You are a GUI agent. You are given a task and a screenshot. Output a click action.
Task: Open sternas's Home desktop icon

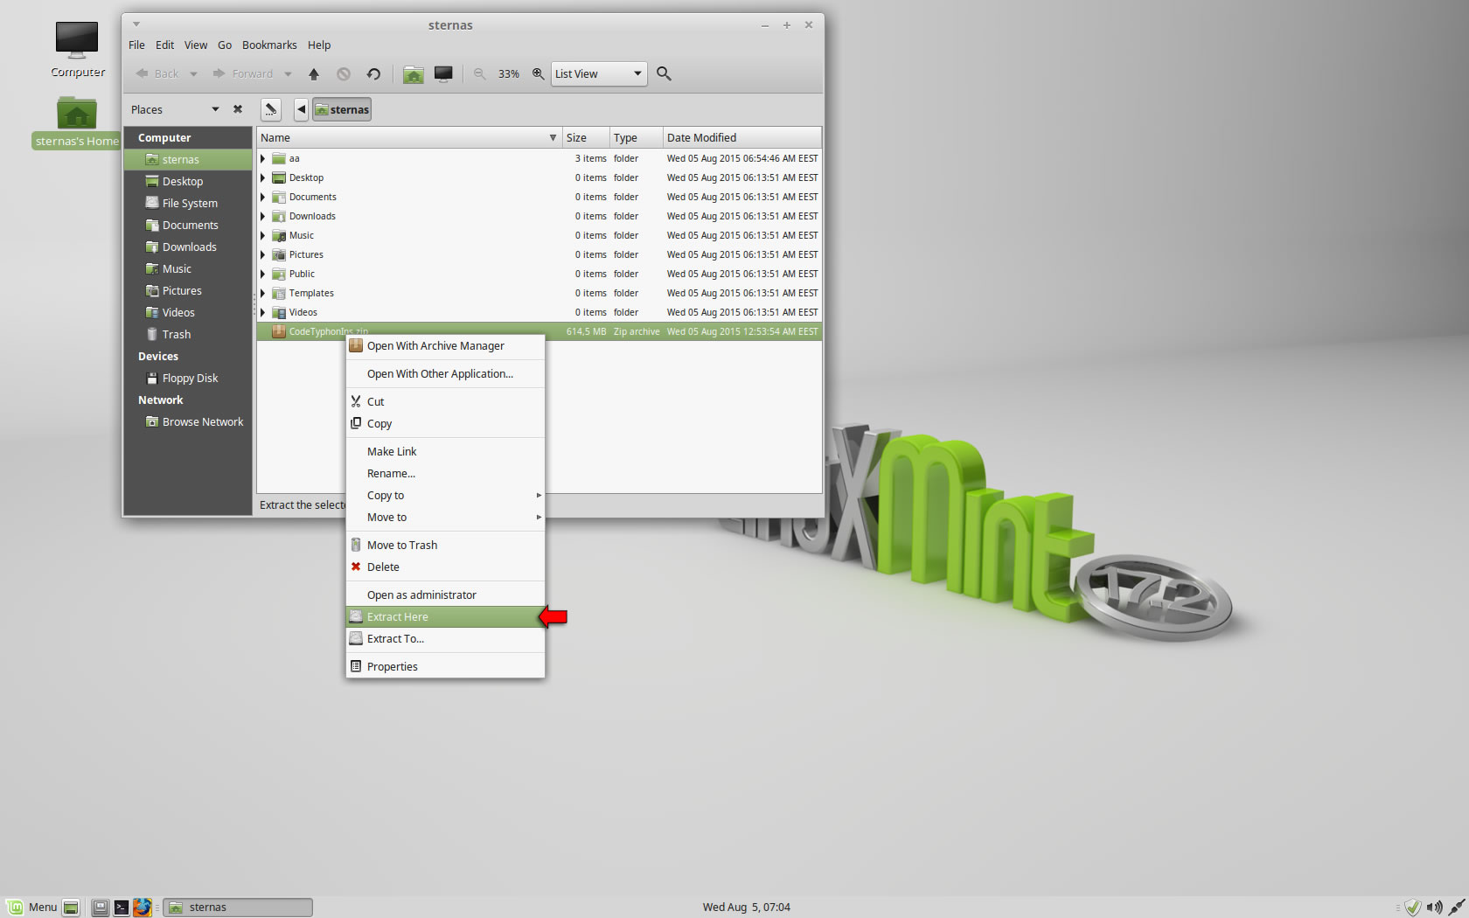pos(77,123)
